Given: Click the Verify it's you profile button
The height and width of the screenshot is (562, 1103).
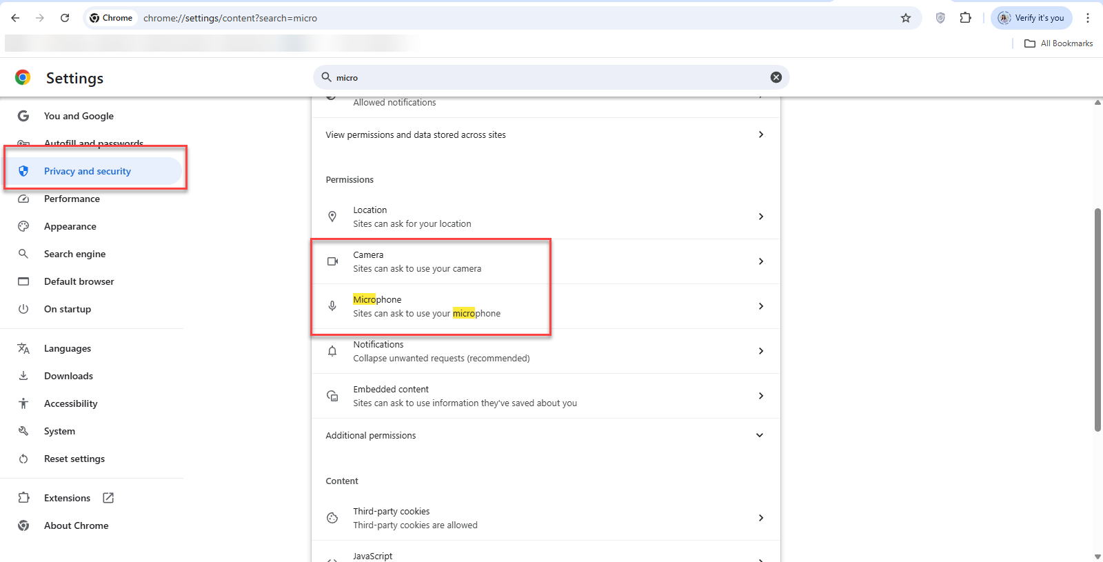Looking at the screenshot, I should pyautogui.click(x=1031, y=18).
